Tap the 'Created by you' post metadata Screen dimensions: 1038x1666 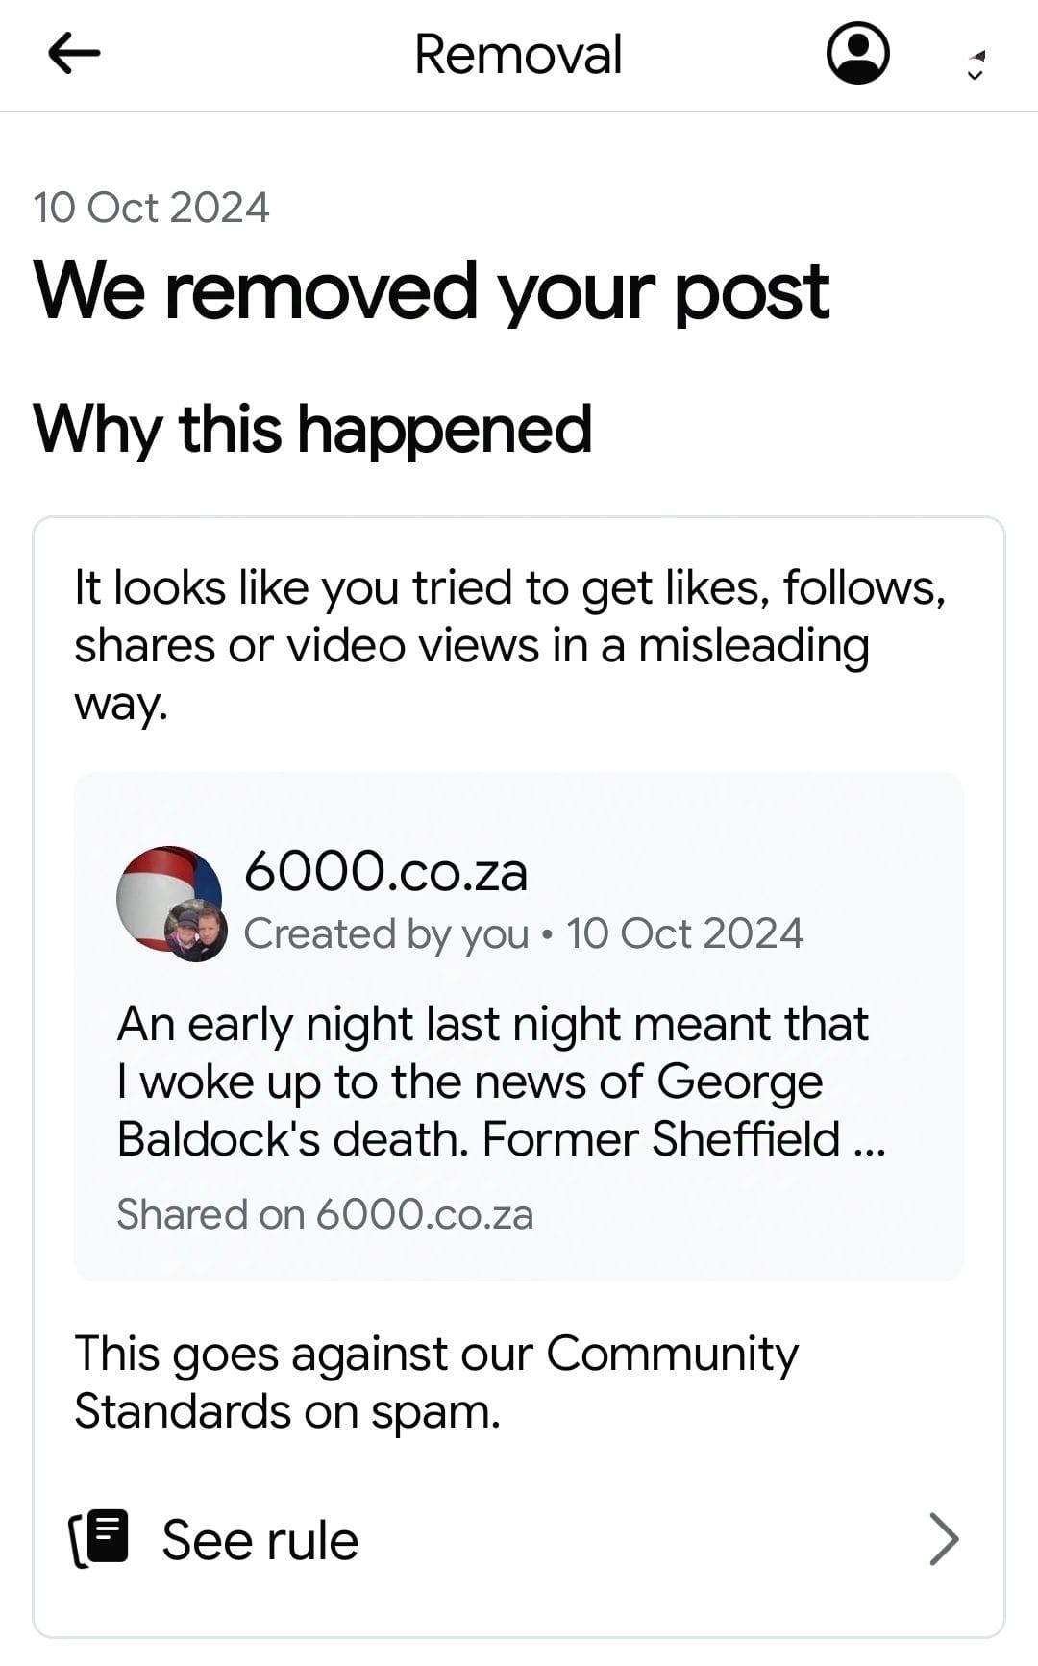coord(385,933)
